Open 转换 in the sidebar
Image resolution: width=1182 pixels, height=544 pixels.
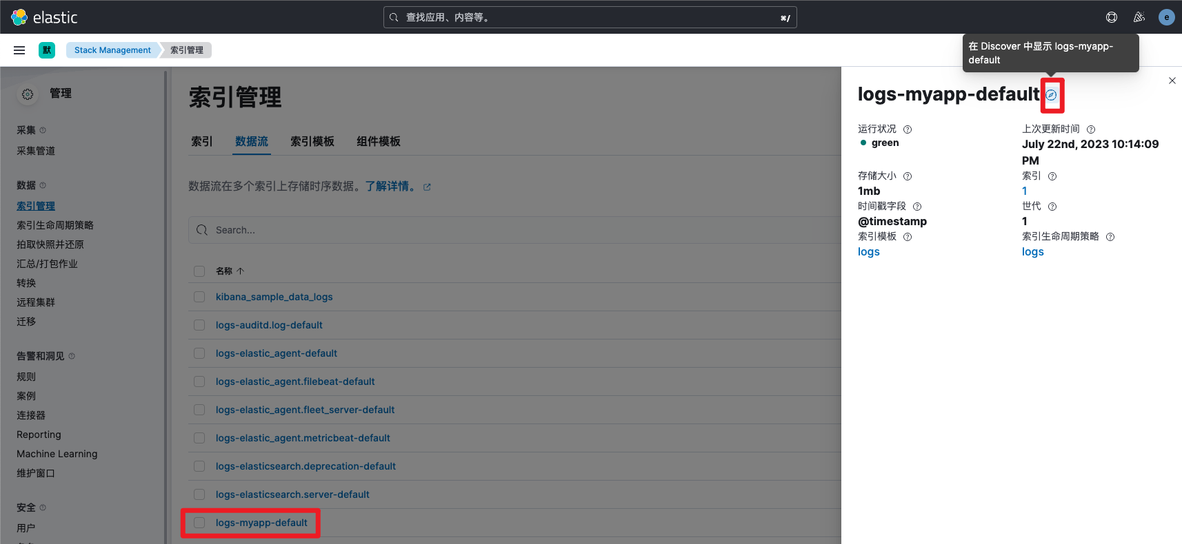(26, 283)
